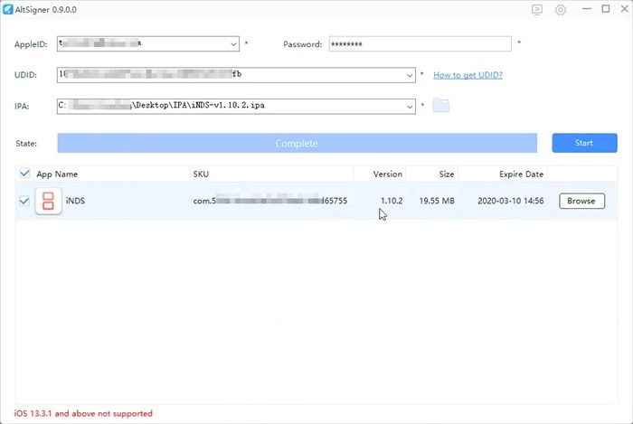This screenshot has width=633, height=424.
Task: Expand the UDID dropdown arrow
Action: (x=410, y=75)
